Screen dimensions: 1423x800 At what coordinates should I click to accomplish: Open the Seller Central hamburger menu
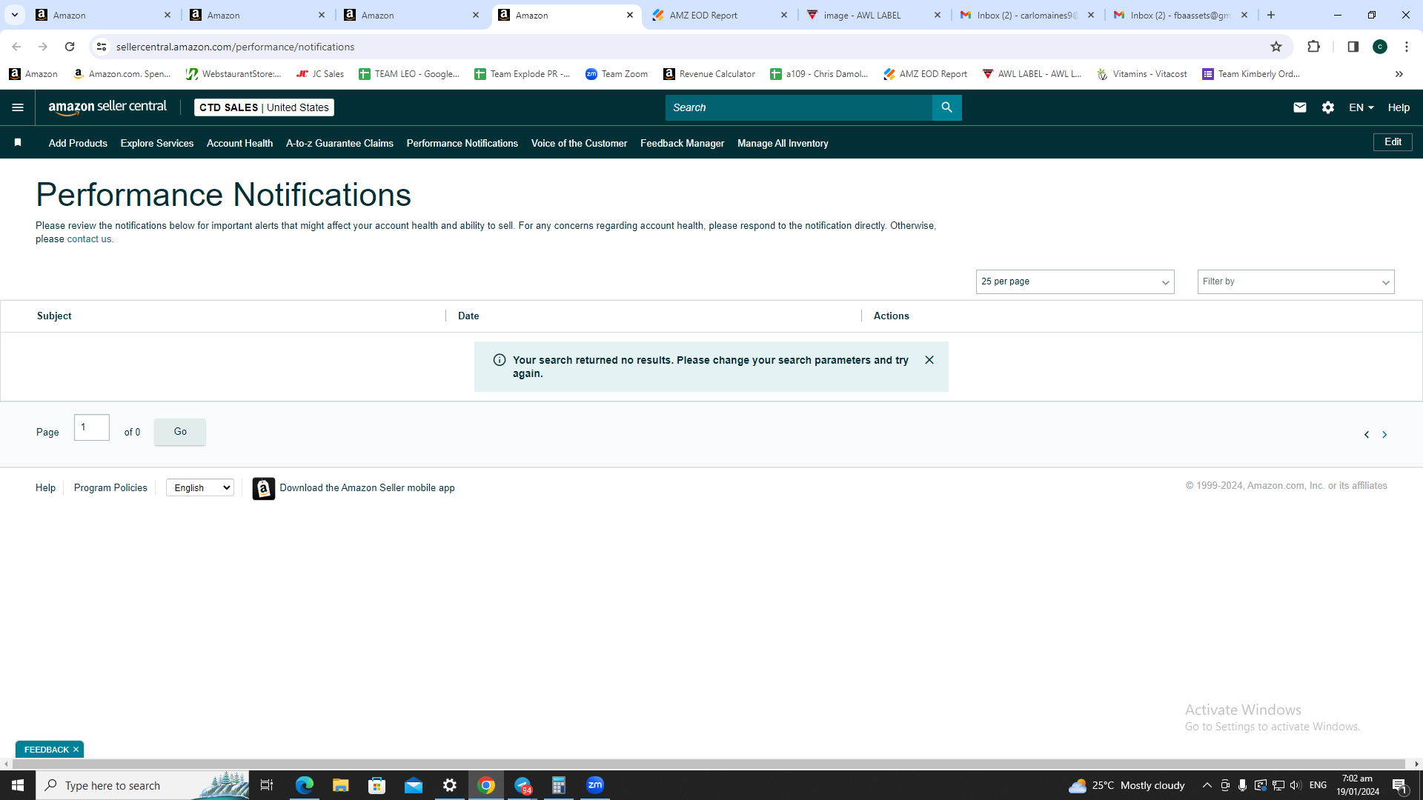(x=18, y=107)
